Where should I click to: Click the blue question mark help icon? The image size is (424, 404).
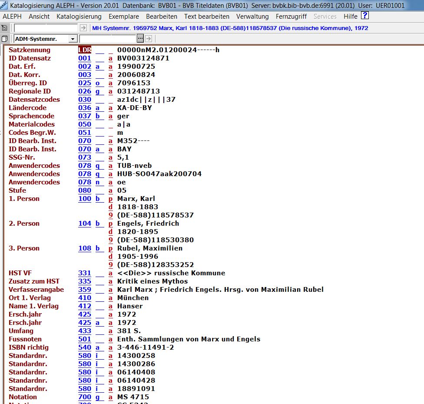pyautogui.click(x=365, y=16)
